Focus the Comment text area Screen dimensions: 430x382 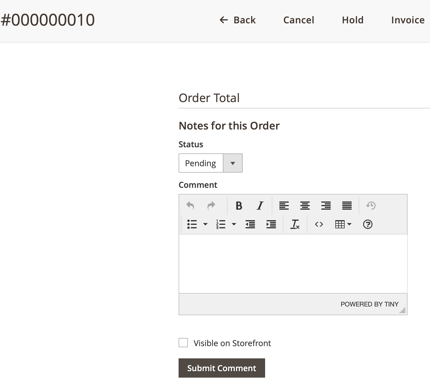point(293,264)
